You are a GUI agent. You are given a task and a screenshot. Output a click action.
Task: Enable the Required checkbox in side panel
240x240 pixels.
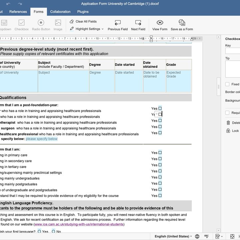click(x=227, y=113)
